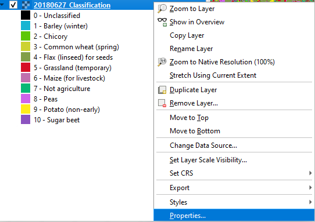Choose Duplicate Layer menu entry

pos(234,90)
